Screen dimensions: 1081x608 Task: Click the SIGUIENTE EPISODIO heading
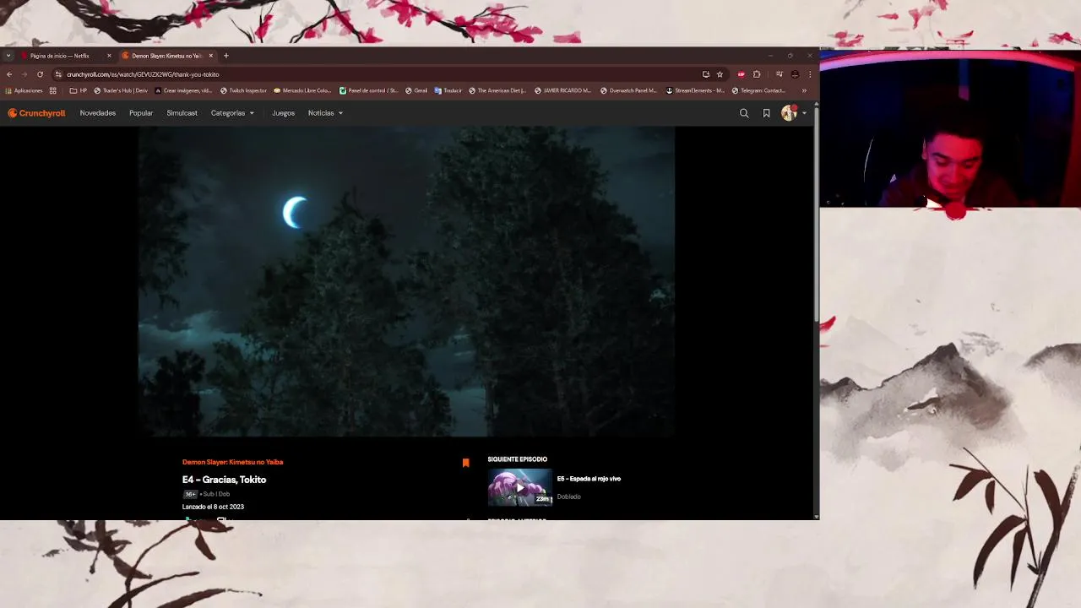[x=517, y=459]
